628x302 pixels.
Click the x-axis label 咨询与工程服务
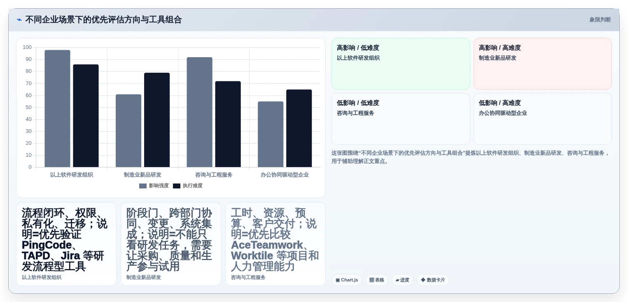click(214, 175)
